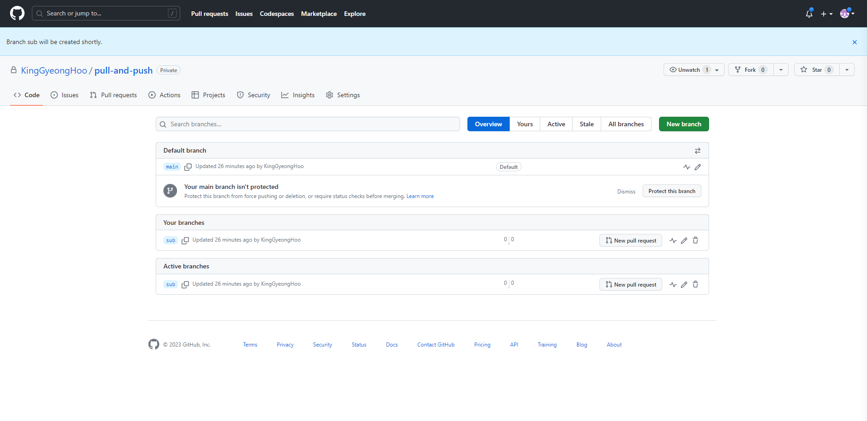Viewport: 867px width, 421px height.
Task: Open footer About link
Action: click(614, 345)
